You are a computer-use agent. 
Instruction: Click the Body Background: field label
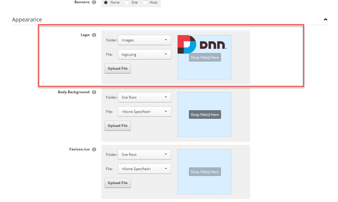tap(74, 92)
